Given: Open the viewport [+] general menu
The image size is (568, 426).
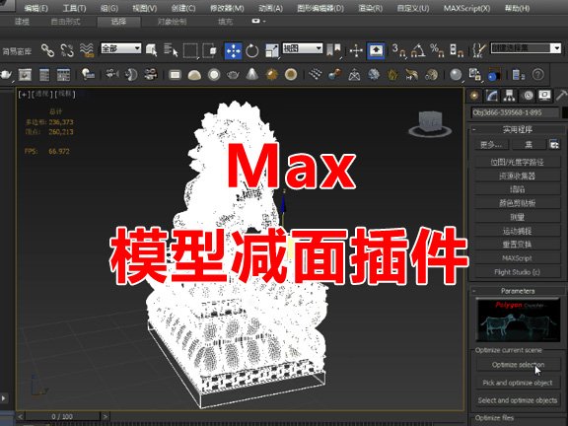Looking at the screenshot, I should (24, 95).
